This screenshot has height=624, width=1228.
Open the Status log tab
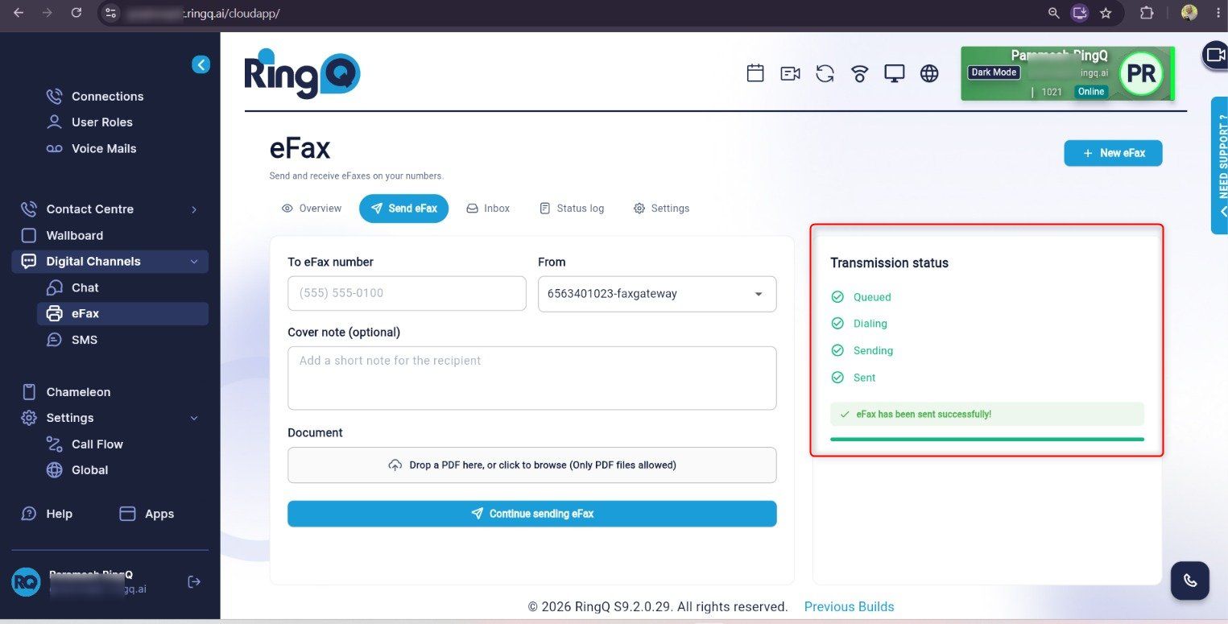[x=572, y=209]
